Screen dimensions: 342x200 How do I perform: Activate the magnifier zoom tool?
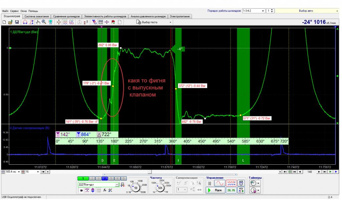44,22
